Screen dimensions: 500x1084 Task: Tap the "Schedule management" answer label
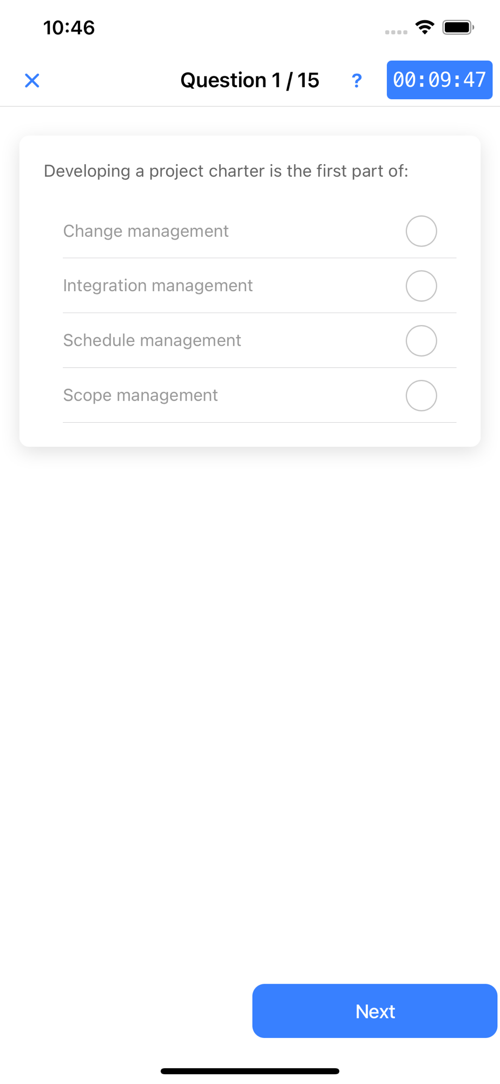[152, 340]
